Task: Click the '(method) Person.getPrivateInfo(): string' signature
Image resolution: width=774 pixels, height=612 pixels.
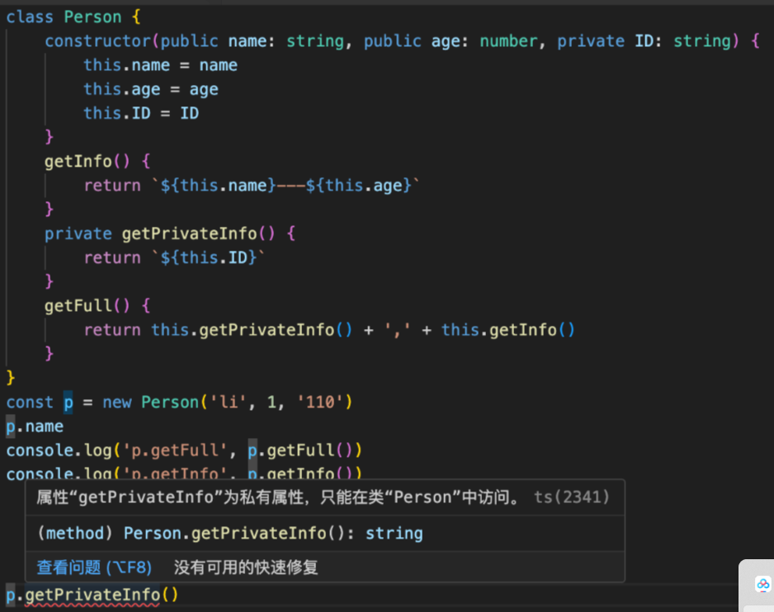Action: coord(230,534)
